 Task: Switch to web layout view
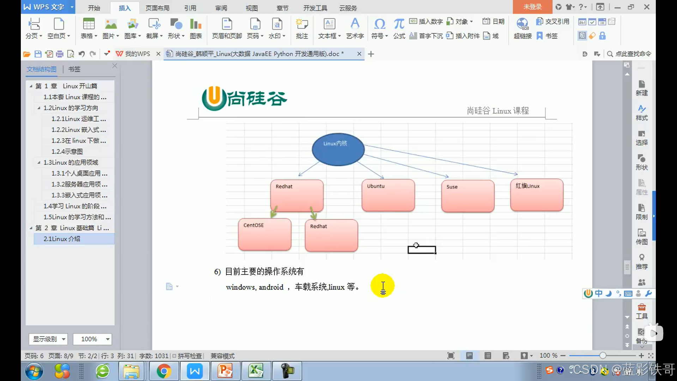(x=506, y=356)
